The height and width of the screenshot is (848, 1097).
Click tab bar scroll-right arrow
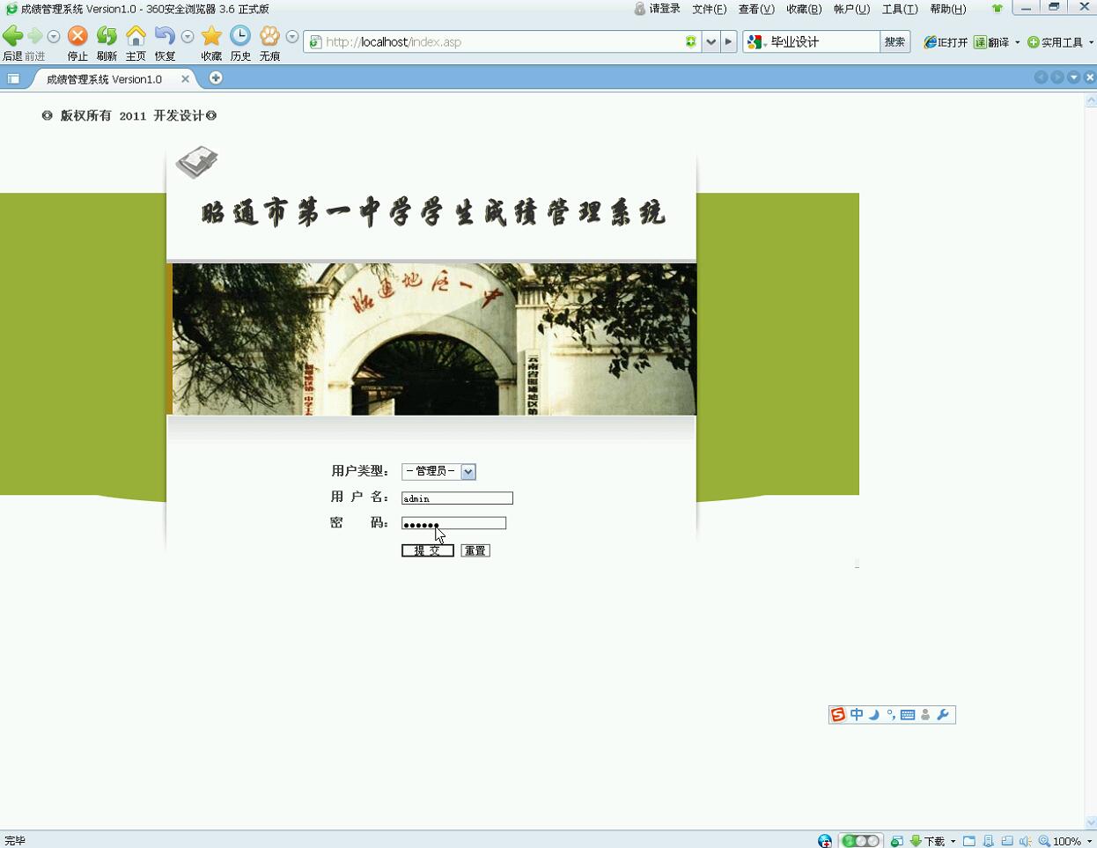click(x=1057, y=77)
